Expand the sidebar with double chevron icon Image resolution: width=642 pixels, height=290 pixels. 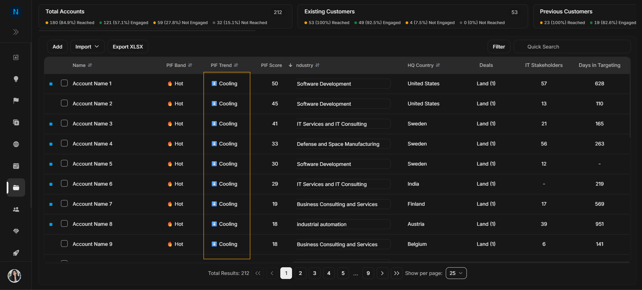16,32
